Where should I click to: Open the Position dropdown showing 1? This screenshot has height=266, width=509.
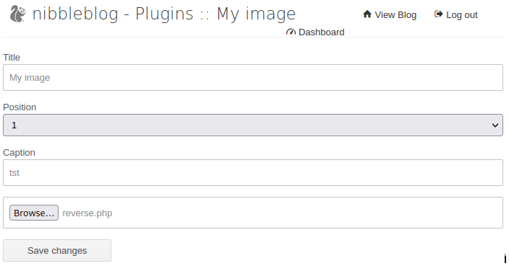pyautogui.click(x=253, y=125)
